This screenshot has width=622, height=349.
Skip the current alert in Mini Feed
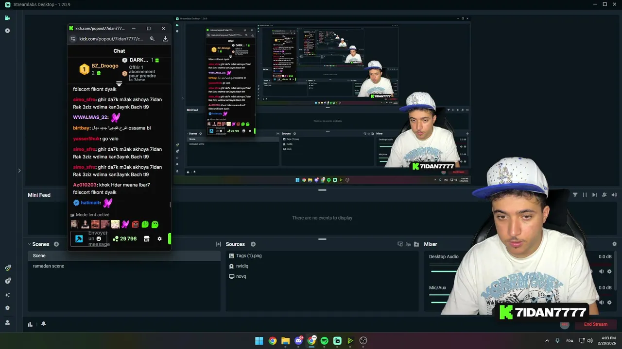pyautogui.click(x=594, y=195)
